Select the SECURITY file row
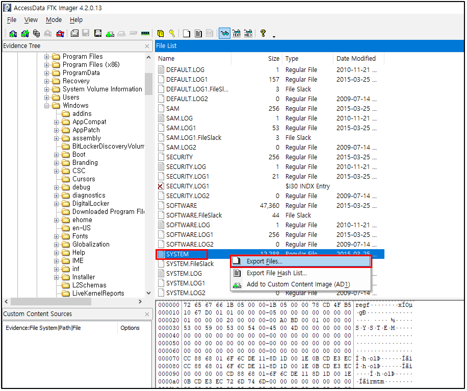Screen dimensions: 467x391 tap(270, 157)
